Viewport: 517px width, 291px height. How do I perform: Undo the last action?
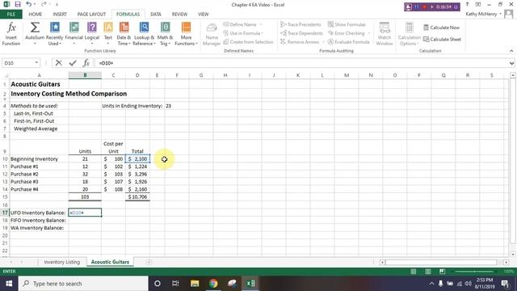(29, 5)
